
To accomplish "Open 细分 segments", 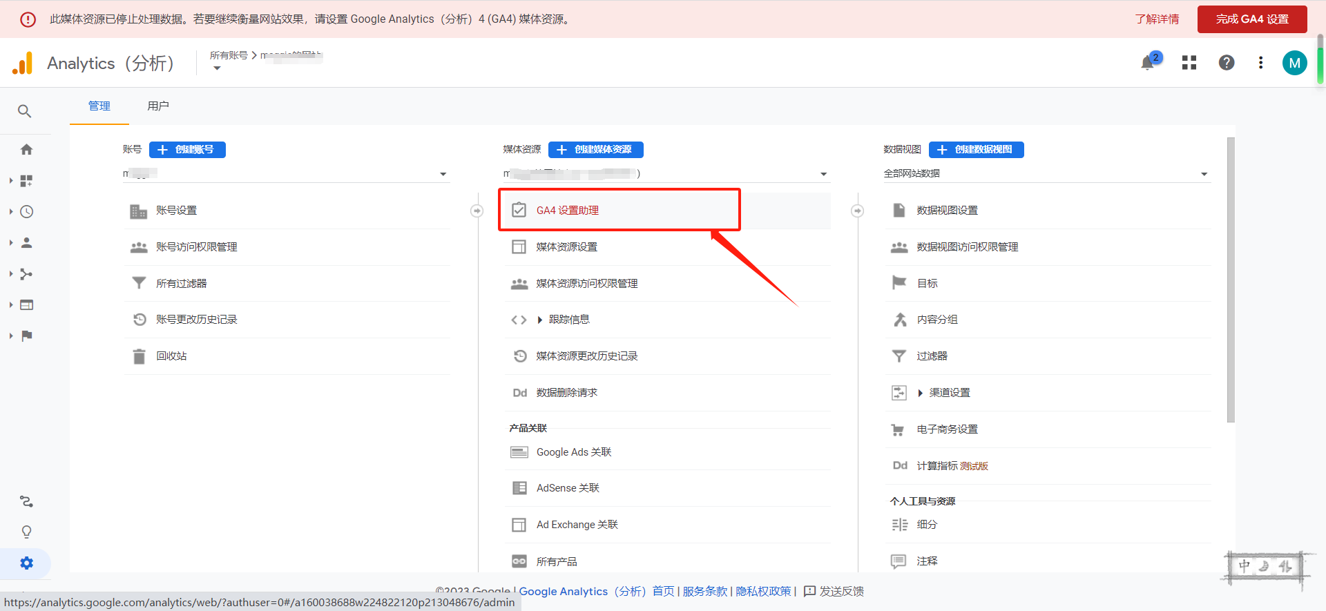I will 1048,525.
